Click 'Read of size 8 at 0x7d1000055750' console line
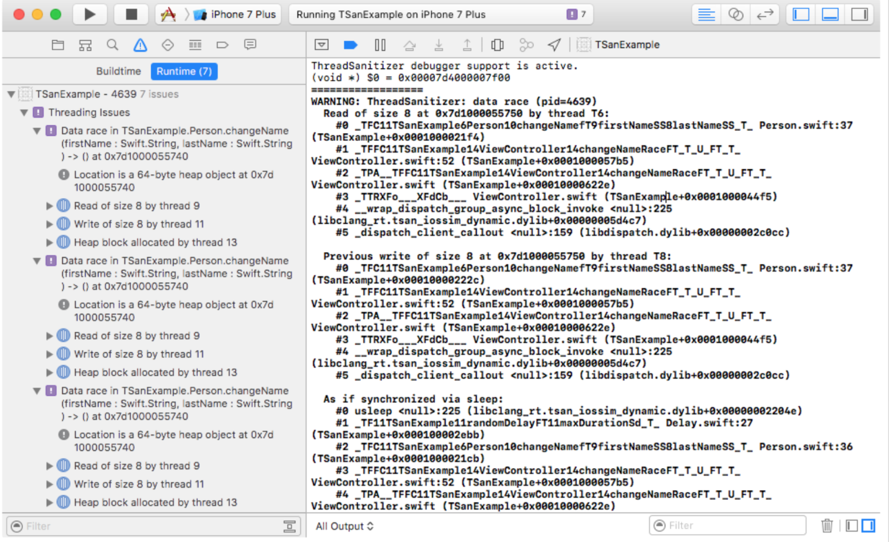Image resolution: width=889 pixels, height=542 pixels. point(466,113)
